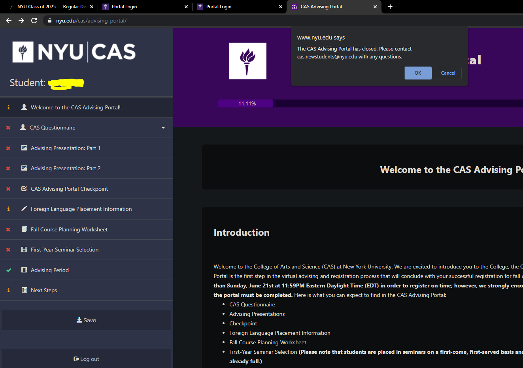Click the checkbox icon for Portal Checkpoint

click(x=24, y=189)
